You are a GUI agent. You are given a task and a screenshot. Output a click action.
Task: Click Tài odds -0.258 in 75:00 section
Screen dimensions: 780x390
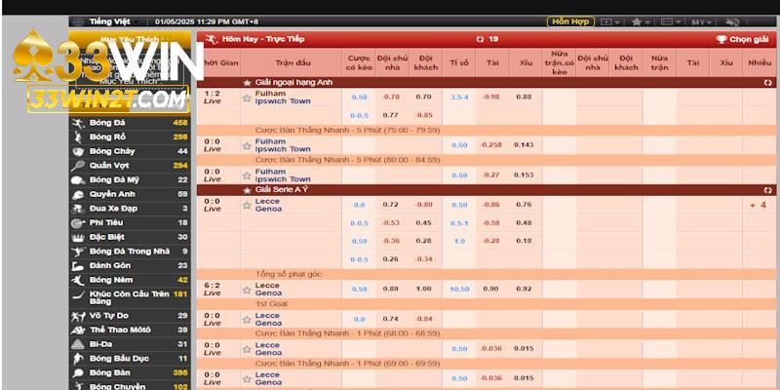[491, 144]
